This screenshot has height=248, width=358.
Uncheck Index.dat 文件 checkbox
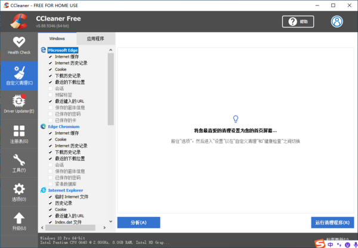[51, 222]
